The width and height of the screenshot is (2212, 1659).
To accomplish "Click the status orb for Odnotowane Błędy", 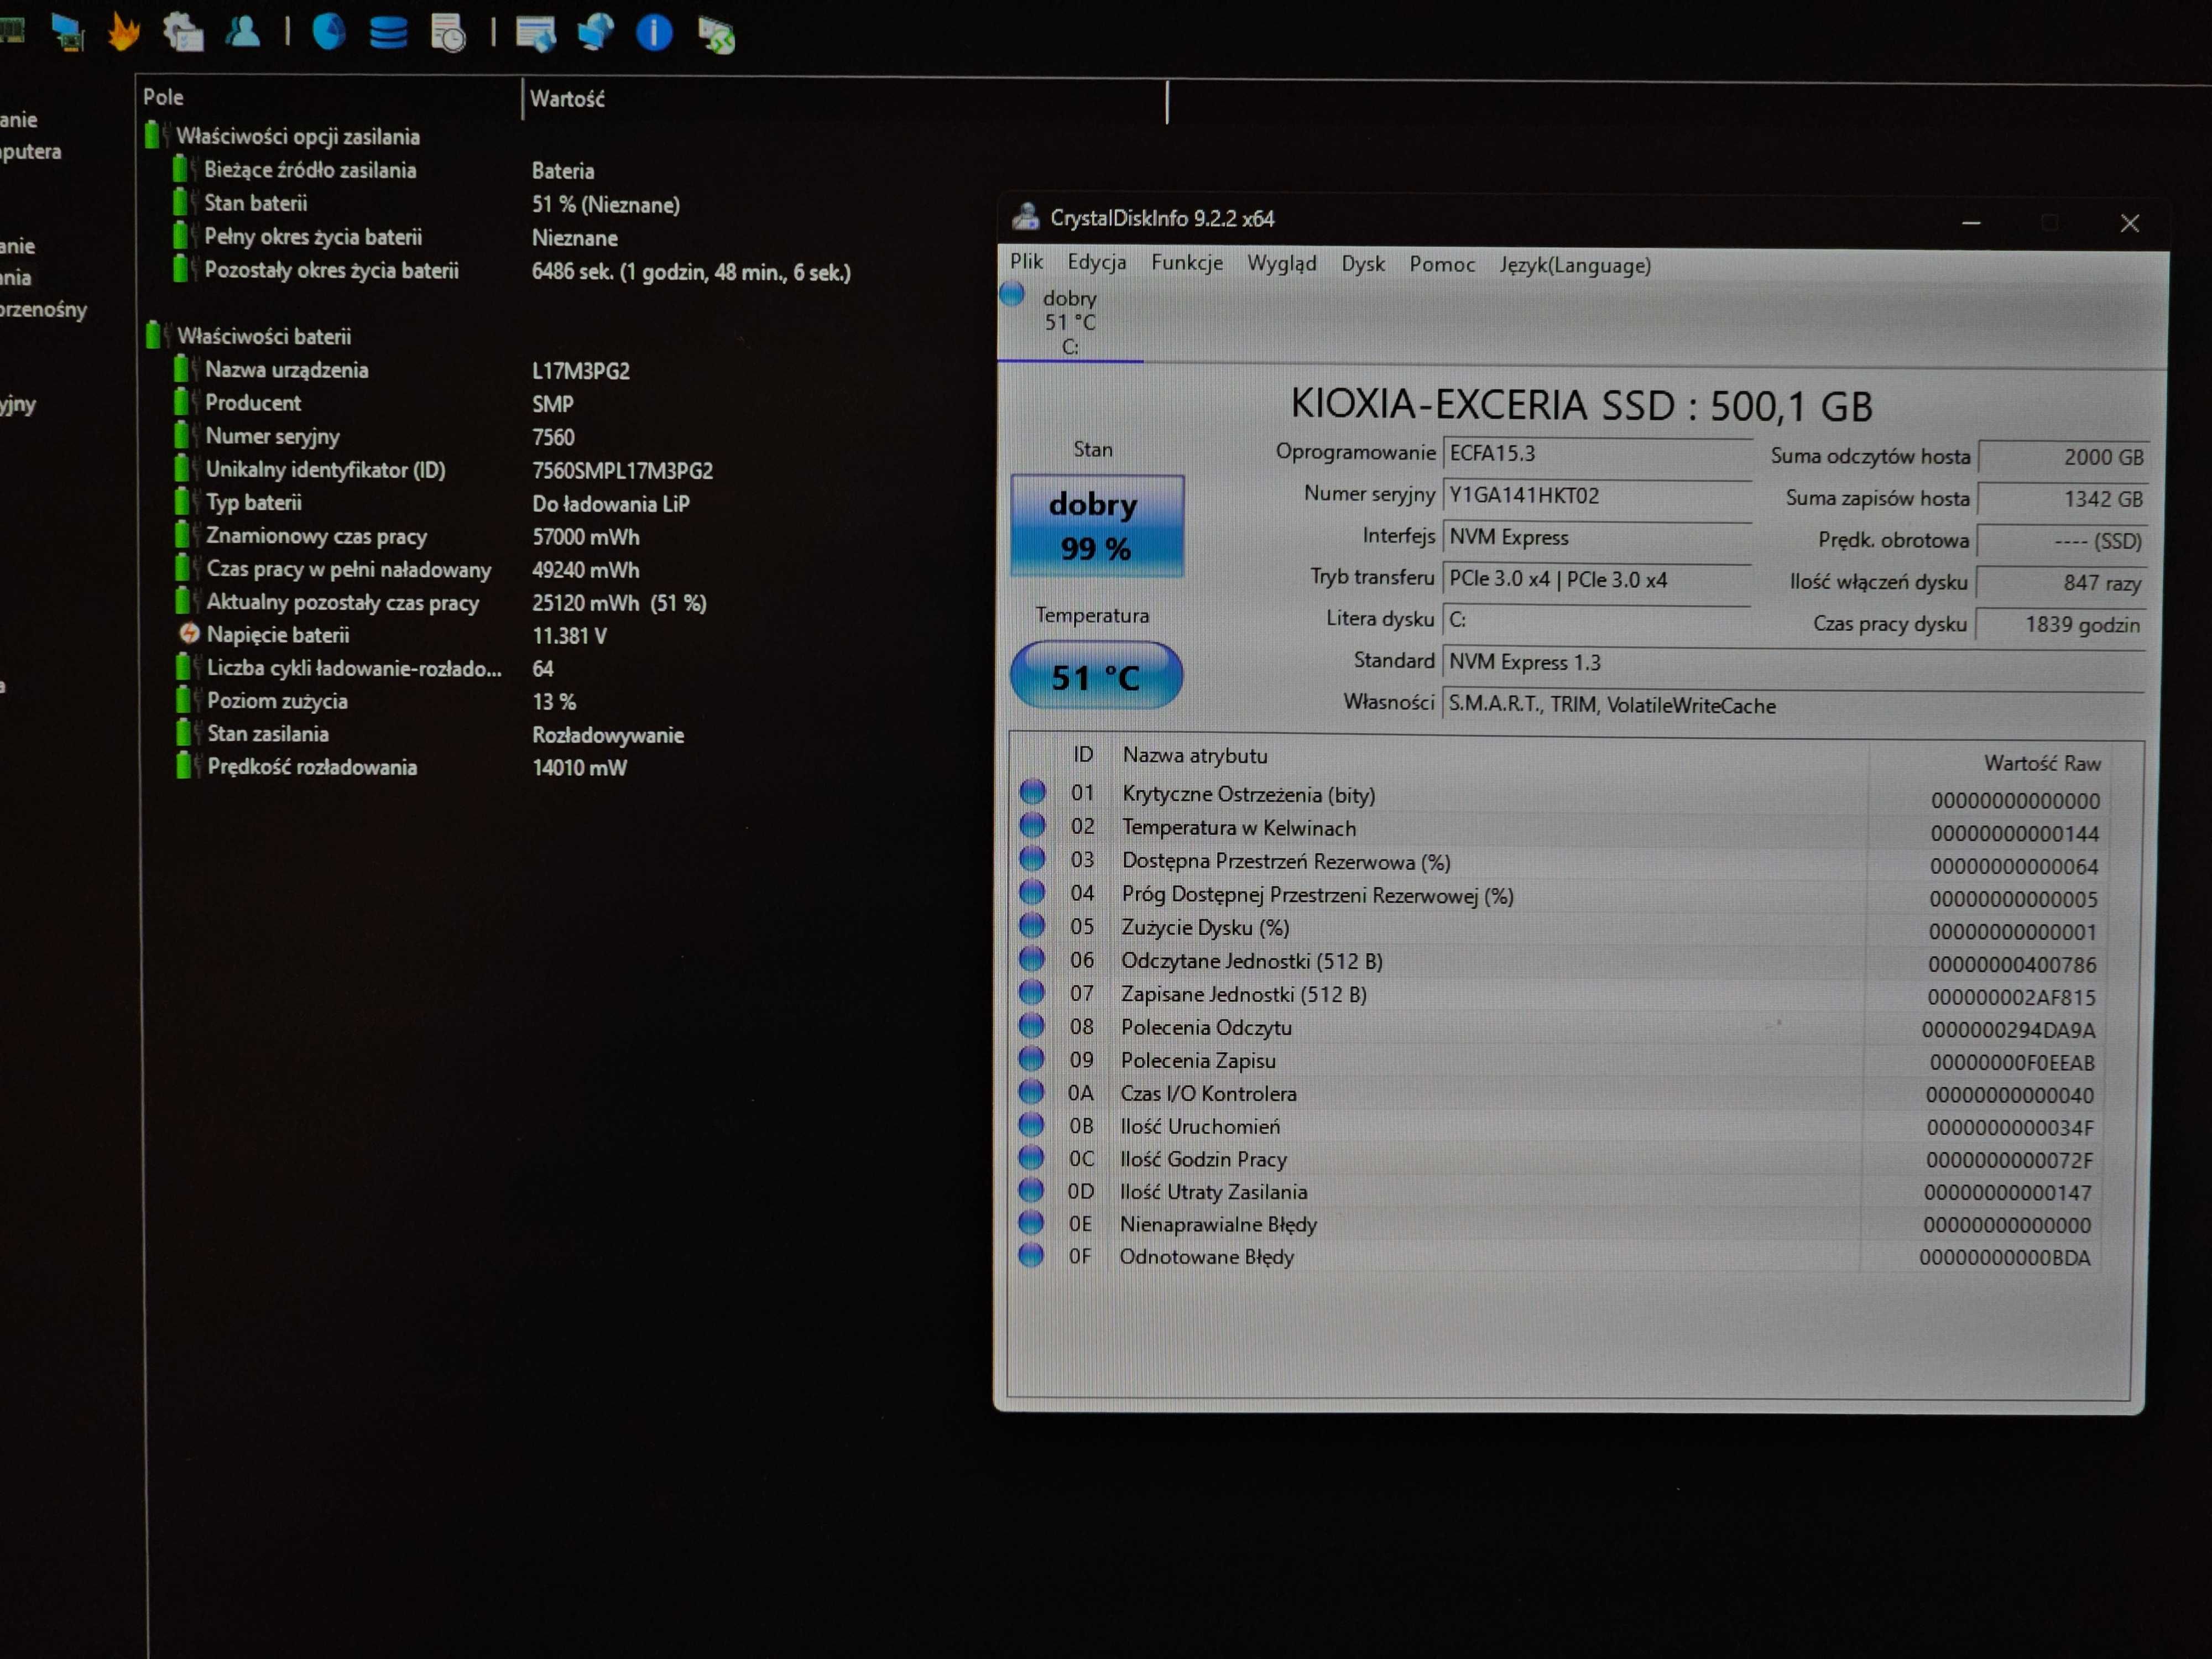I will [1031, 1255].
